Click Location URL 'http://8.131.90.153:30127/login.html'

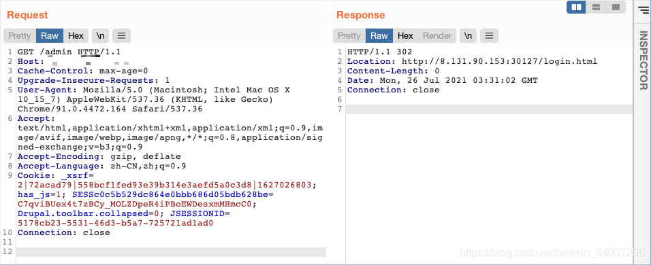(499, 61)
